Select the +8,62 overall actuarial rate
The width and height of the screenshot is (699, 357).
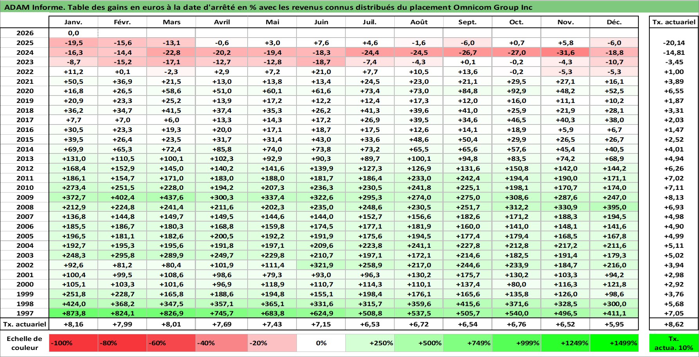(x=674, y=324)
